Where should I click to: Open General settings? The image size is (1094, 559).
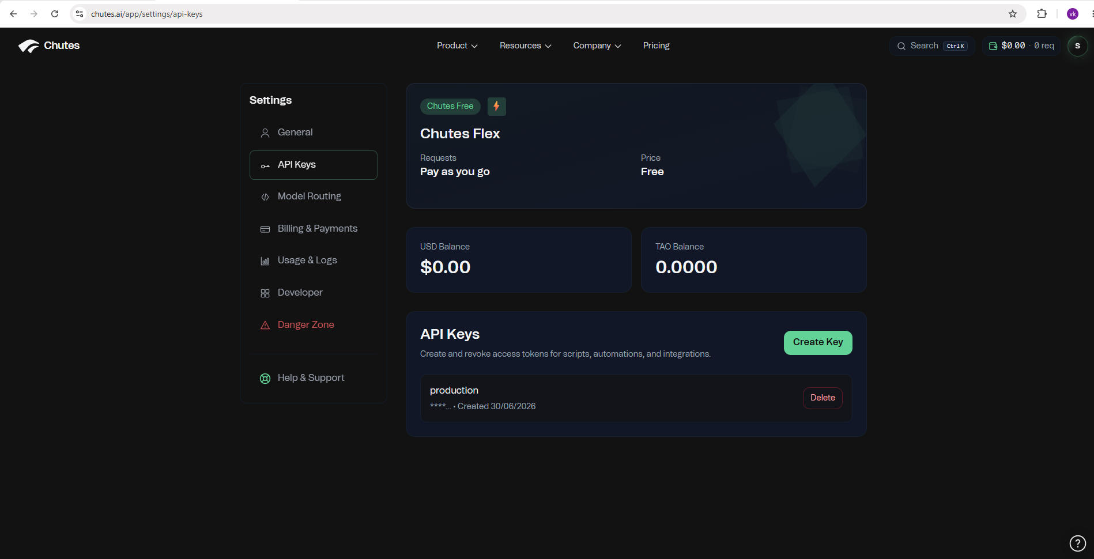coord(314,133)
